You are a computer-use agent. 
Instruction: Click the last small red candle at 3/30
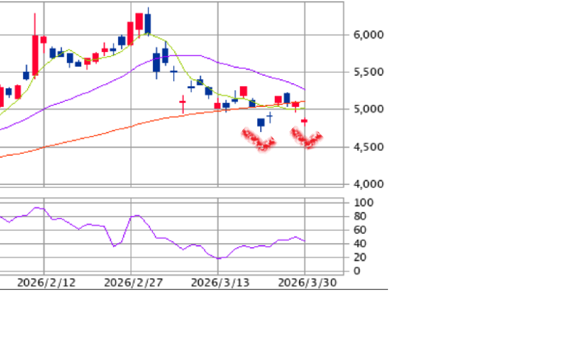pyautogui.click(x=304, y=121)
